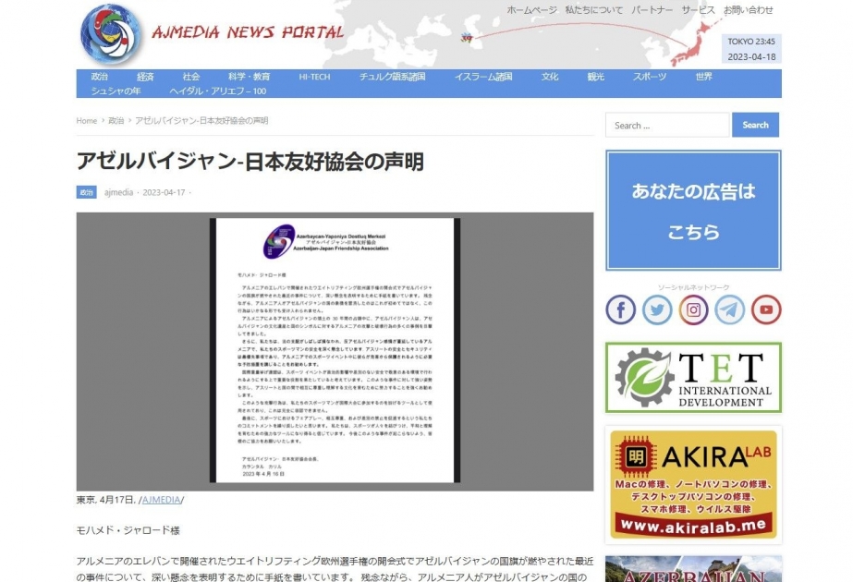This screenshot has height=582, width=853.
Task: Click the AJMEDIA globe logo
Action: tap(111, 34)
